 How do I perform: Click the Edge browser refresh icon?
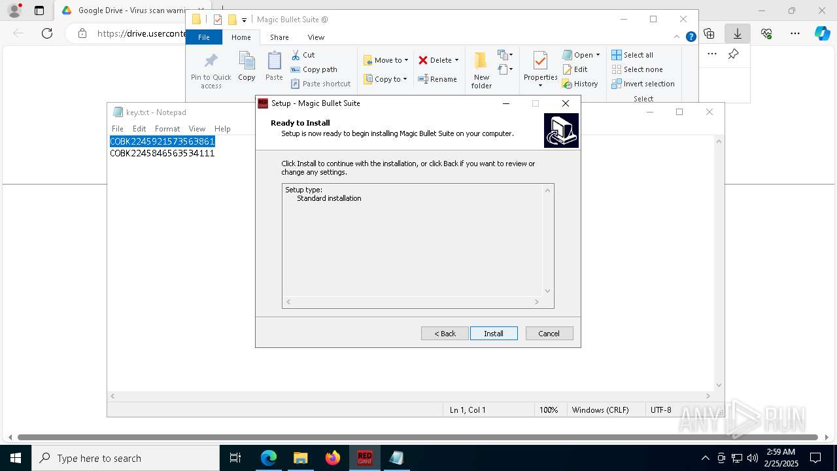point(47,33)
